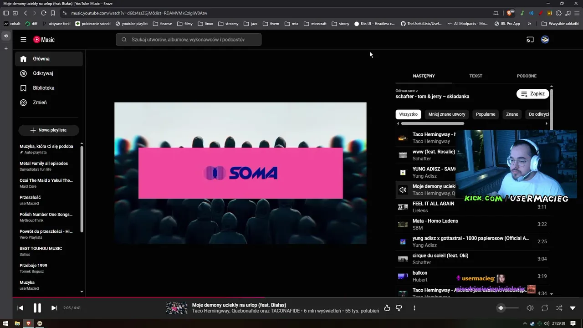Reload the page in Brave

coord(43,13)
